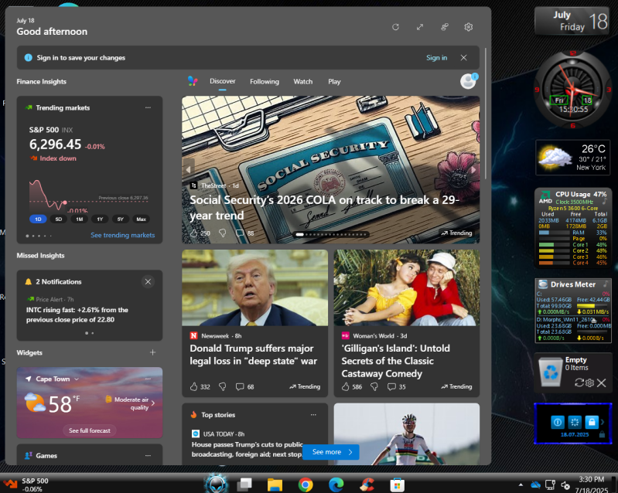This screenshot has width=618, height=493.
Task: Open Social Security COLA article
Action: point(324,208)
